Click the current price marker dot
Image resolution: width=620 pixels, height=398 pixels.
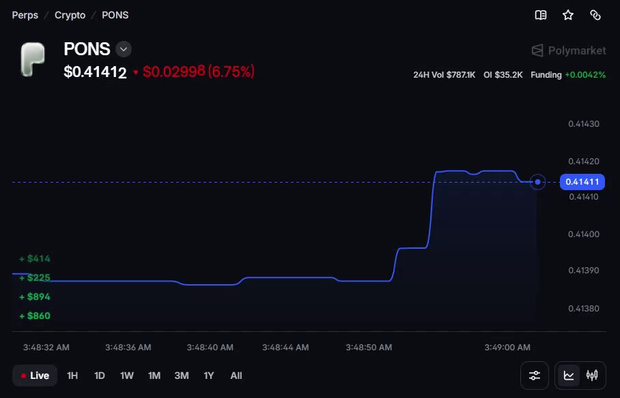(537, 182)
